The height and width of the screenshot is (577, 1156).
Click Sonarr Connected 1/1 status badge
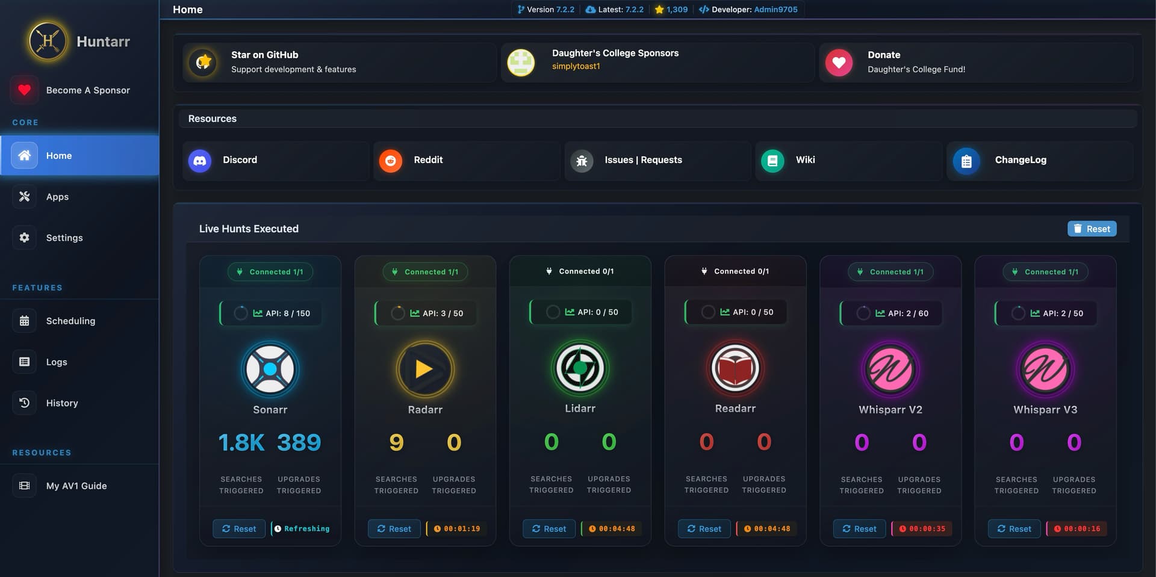point(270,272)
